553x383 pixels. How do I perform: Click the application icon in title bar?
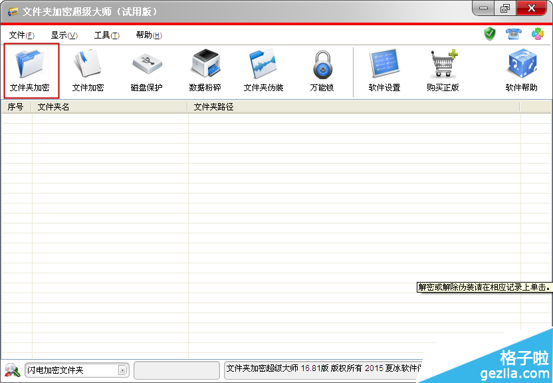[13, 12]
